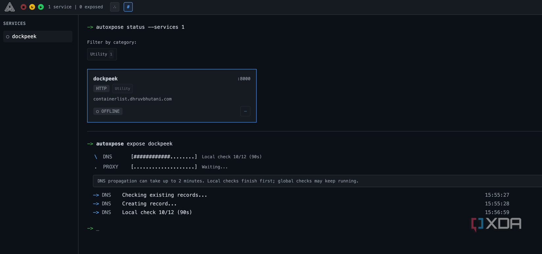Click the OFFLINE status badge
The image size is (542, 254).
coord(108,111)
